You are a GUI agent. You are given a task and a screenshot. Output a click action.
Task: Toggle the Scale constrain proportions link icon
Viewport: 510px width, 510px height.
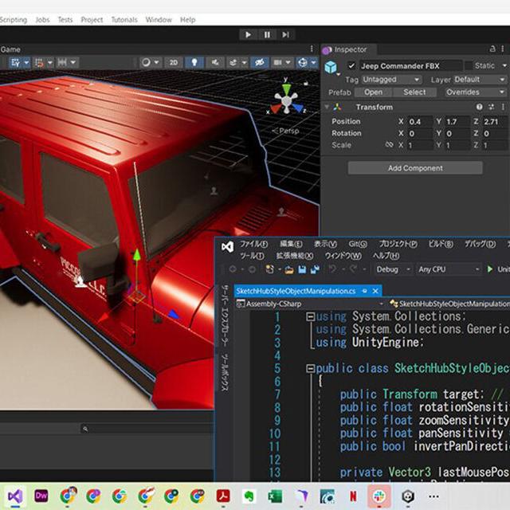389,145
